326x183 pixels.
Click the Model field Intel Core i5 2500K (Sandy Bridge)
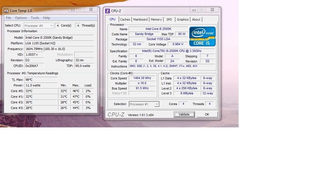point(59,38)
